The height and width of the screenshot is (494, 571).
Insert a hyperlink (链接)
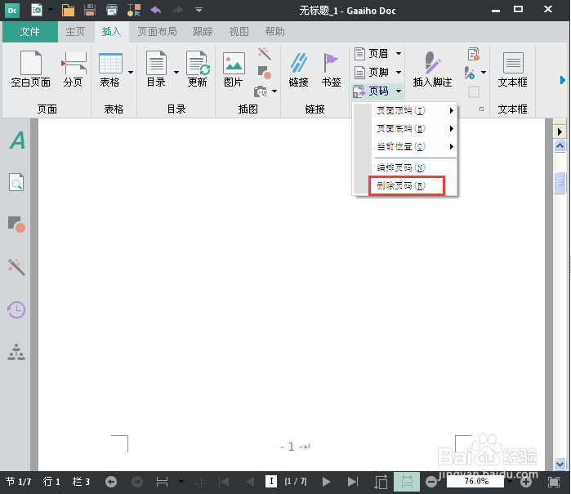(299, 69)
